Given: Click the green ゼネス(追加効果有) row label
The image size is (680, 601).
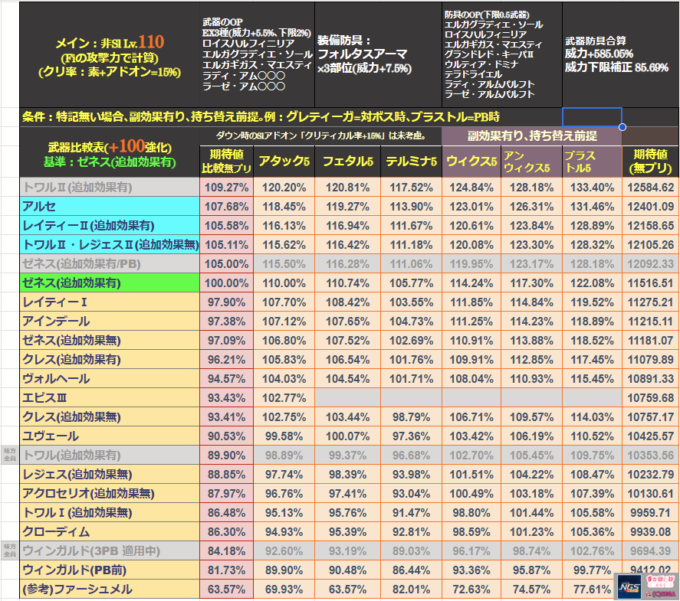Looking at the screenshot, I should pyautogui.click(x=110, y=283).
